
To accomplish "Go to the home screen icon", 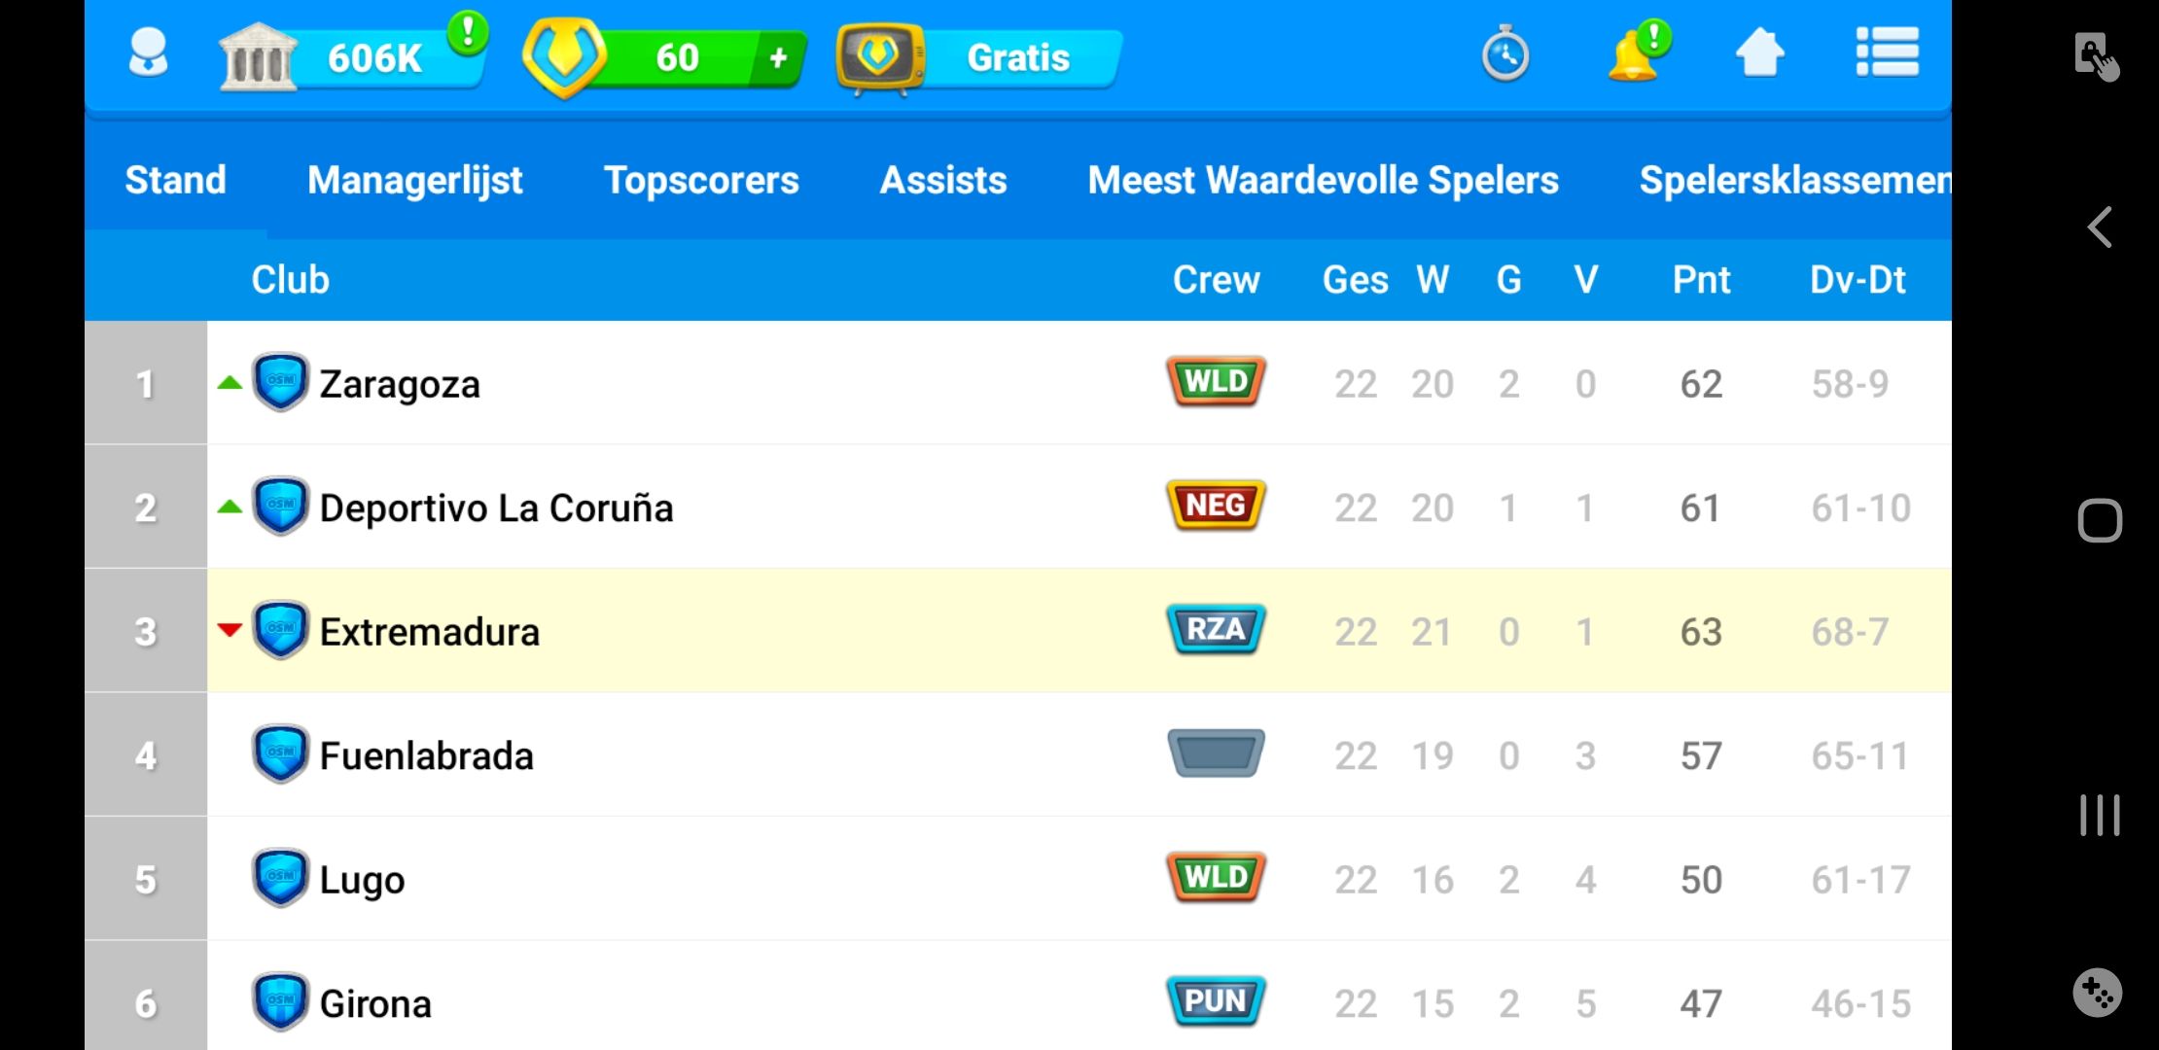I will click(x=1760, y=52).
